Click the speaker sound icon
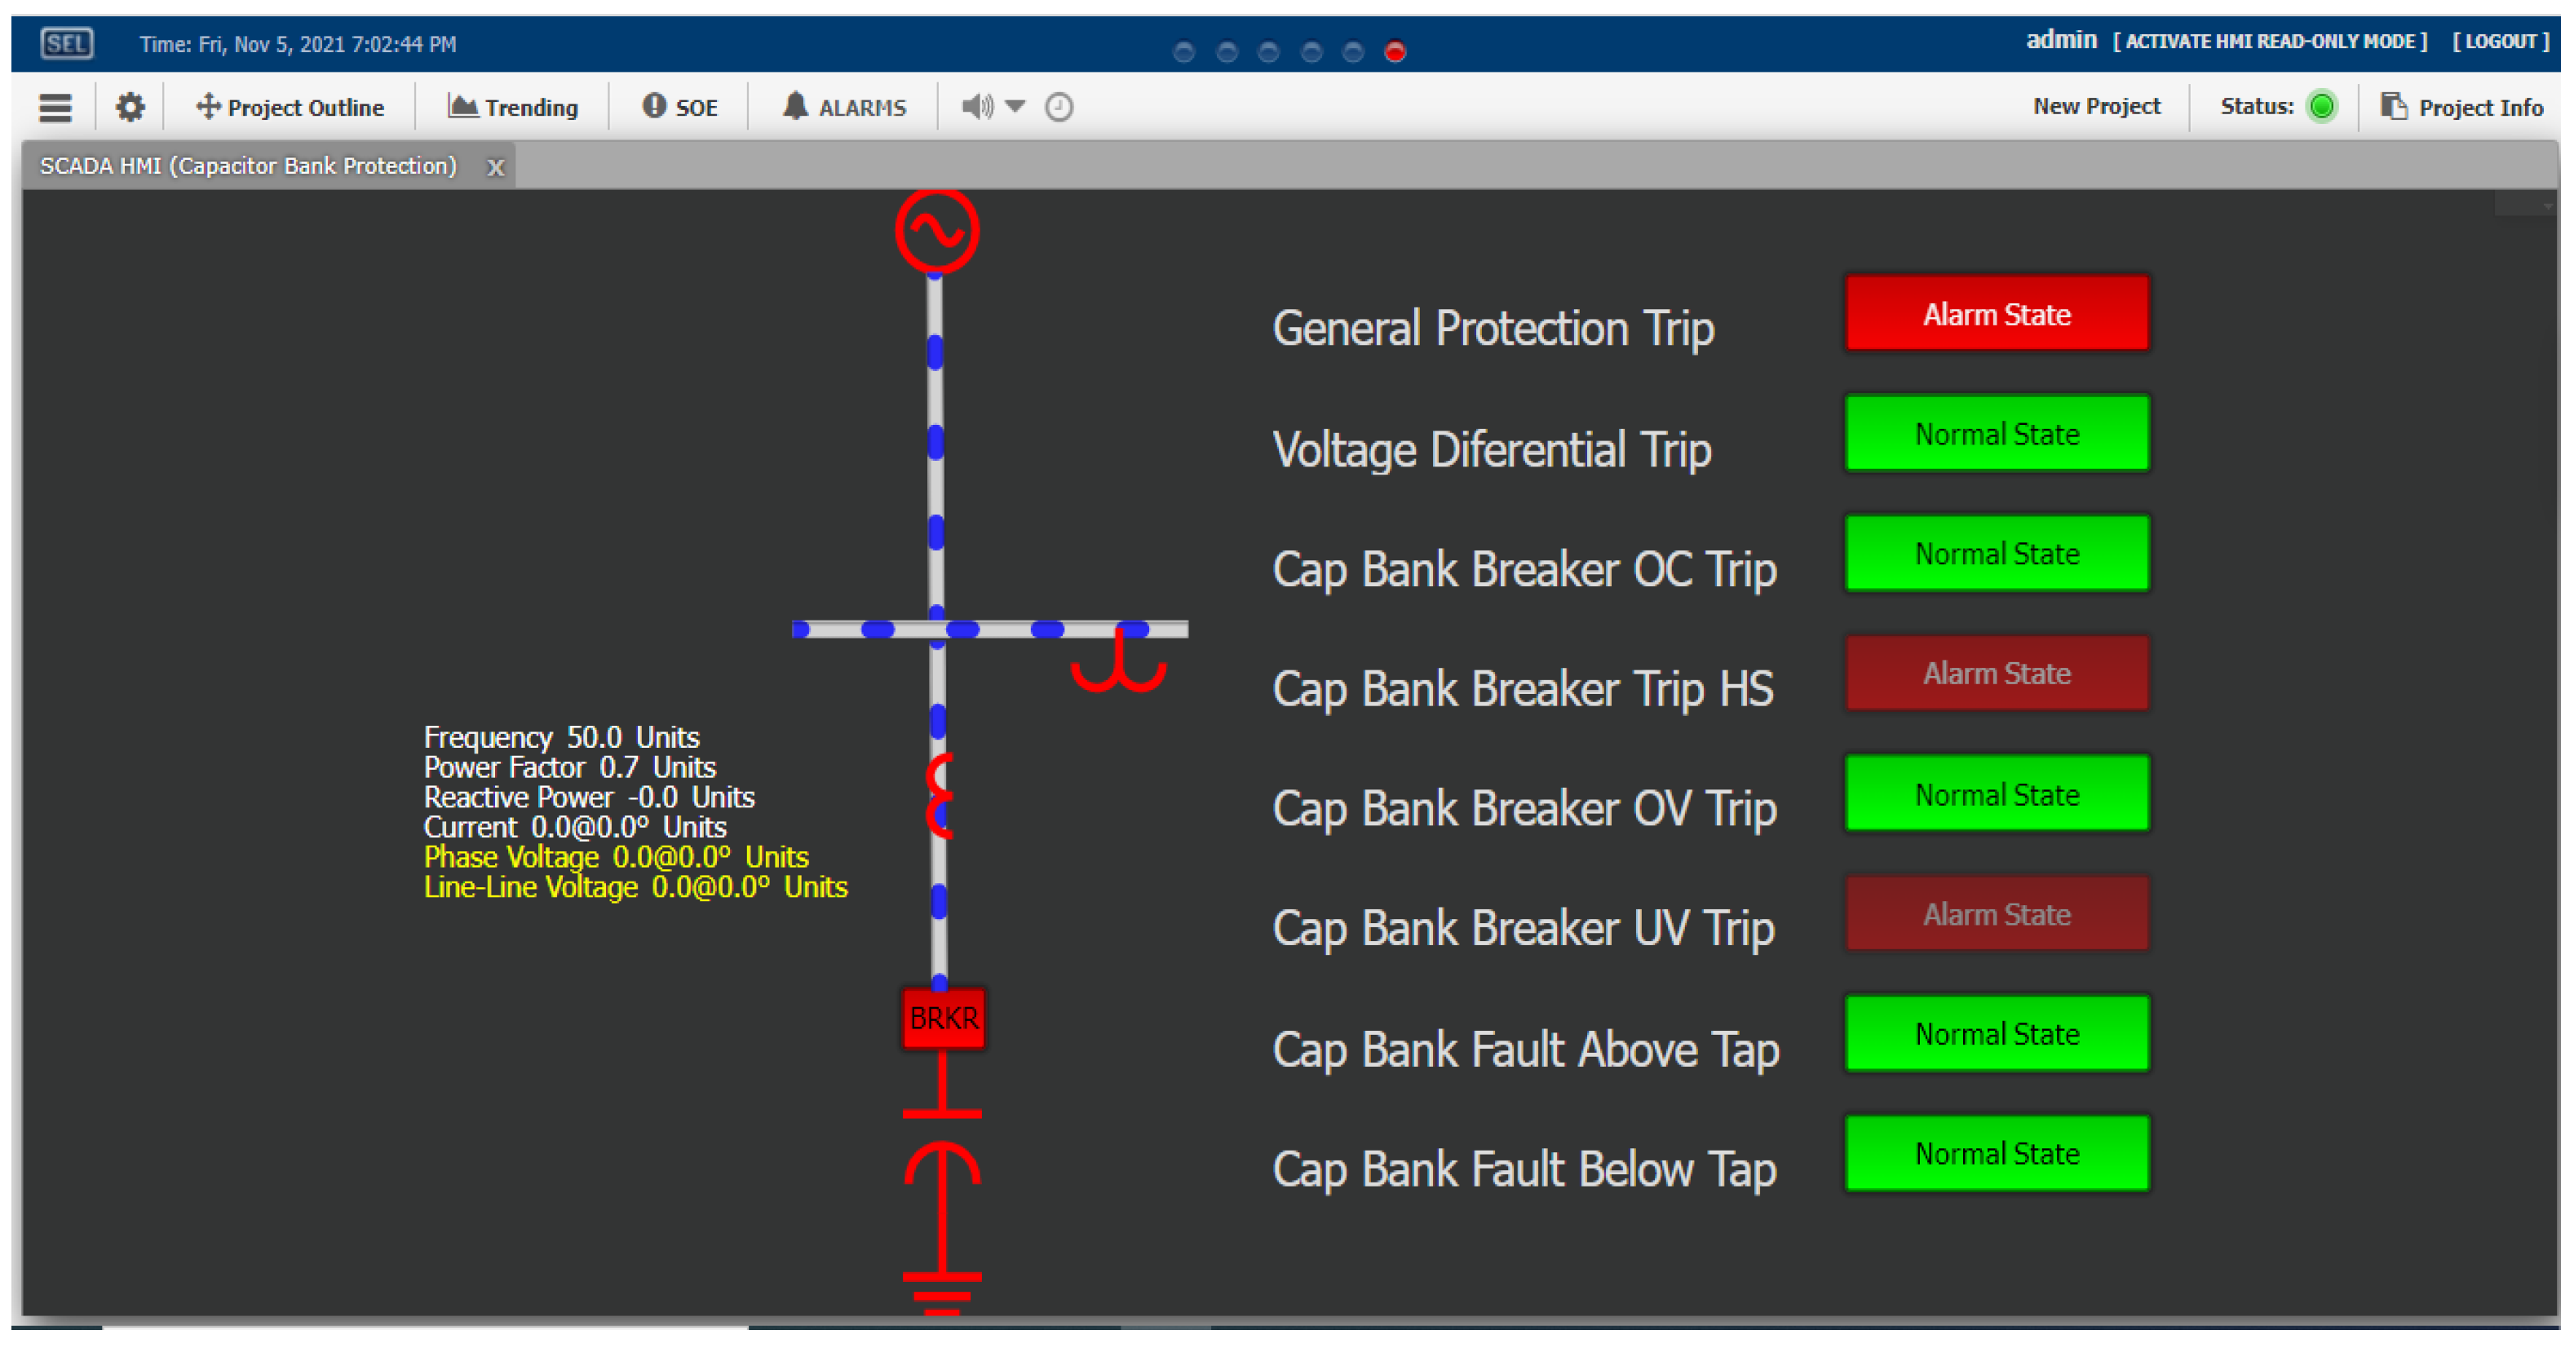Screen dimensions: 2574x1348 [976, 106]
